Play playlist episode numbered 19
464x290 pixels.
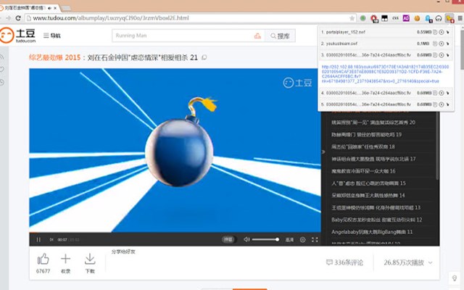366,135
